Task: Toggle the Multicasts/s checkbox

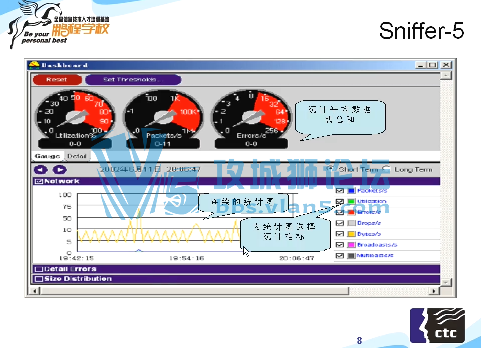Action: tap(339, 255)
